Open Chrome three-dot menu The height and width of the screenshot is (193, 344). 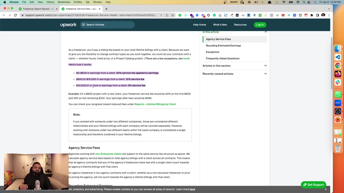pos(329,15)
